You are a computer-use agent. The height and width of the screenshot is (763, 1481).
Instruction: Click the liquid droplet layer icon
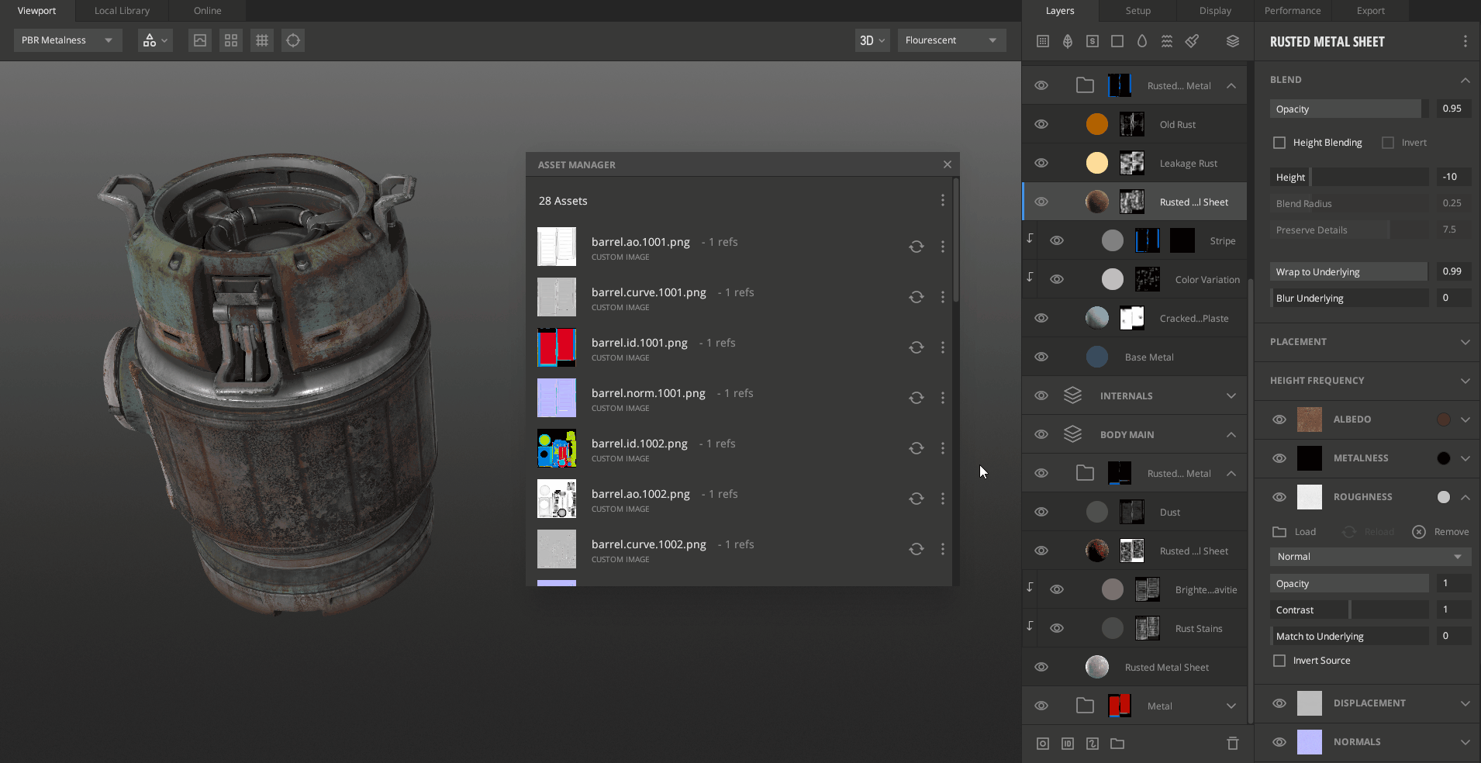pyautogui.click(x=1142, y=41)
